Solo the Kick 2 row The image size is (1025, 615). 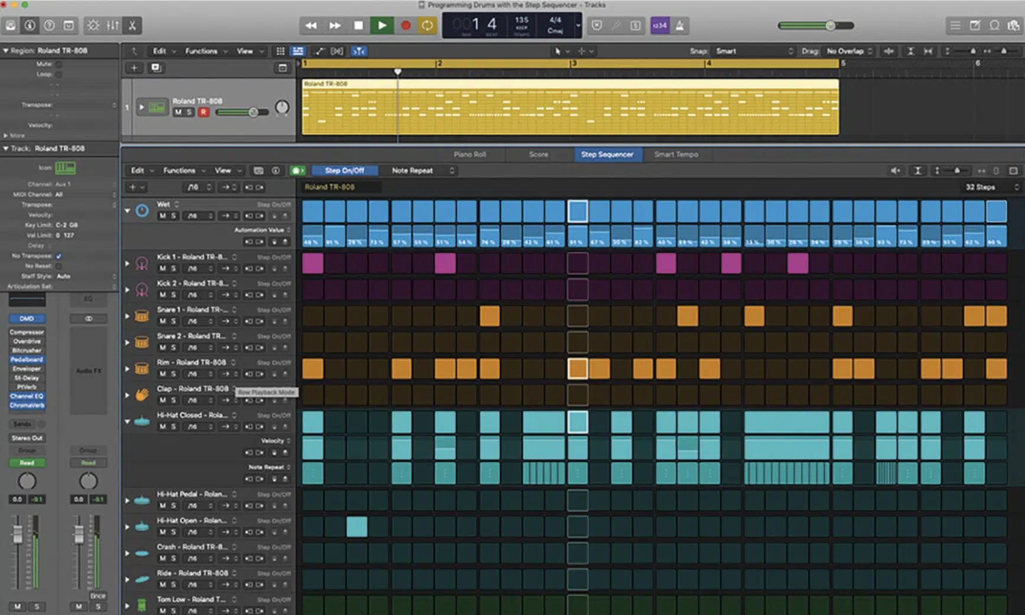tap(173, 295)
